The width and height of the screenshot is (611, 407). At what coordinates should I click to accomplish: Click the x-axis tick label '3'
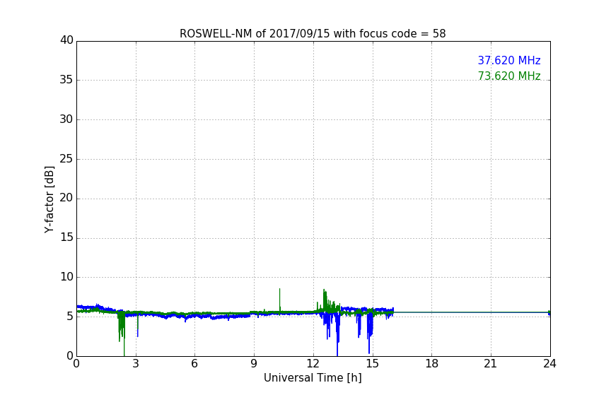136,364
